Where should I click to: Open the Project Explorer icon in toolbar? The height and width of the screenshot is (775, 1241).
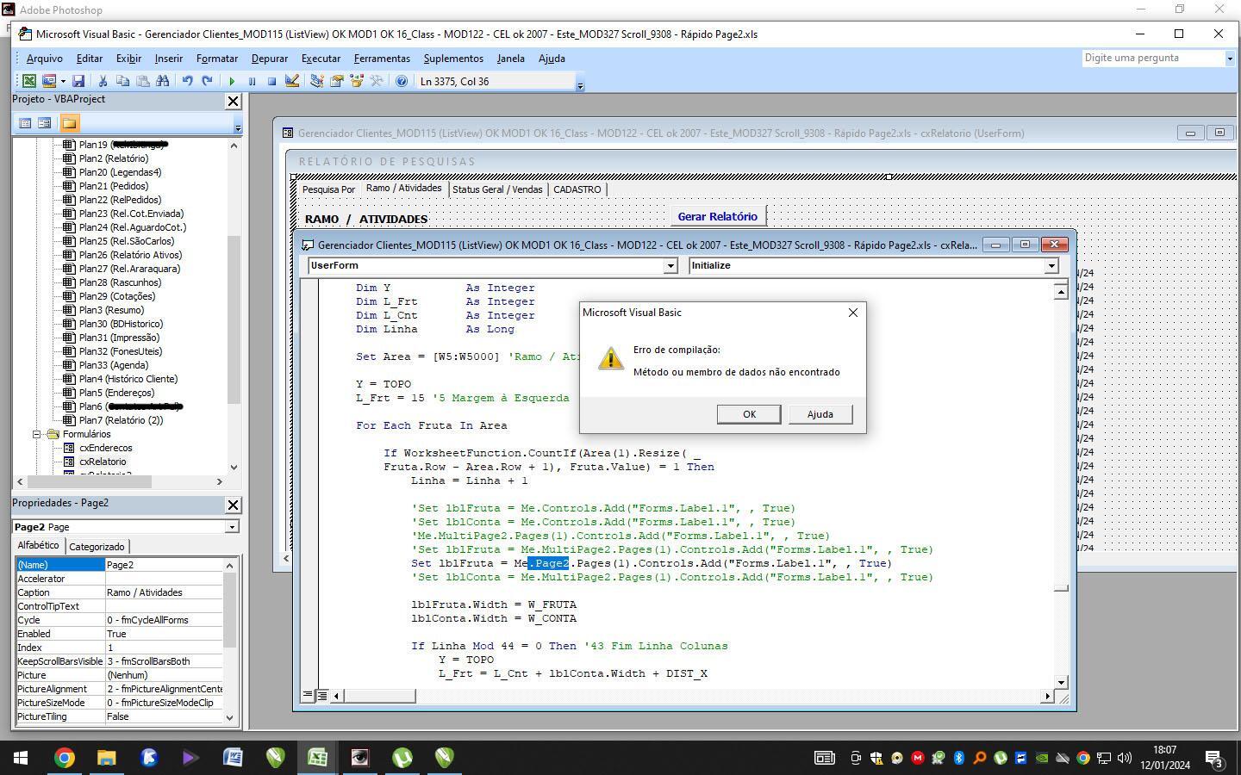coord(316,81)
